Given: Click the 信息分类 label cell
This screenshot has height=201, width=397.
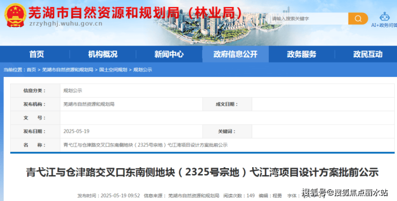Looking at the screenshot, I should pyautogui.click(x=35, y=91).
